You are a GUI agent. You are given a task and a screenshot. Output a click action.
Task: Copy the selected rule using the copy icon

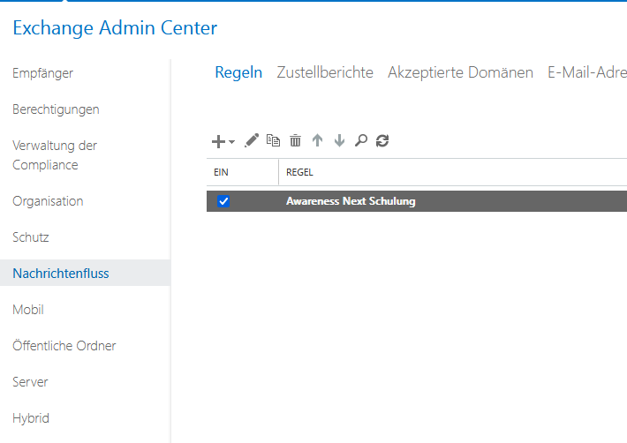[274, 140]
